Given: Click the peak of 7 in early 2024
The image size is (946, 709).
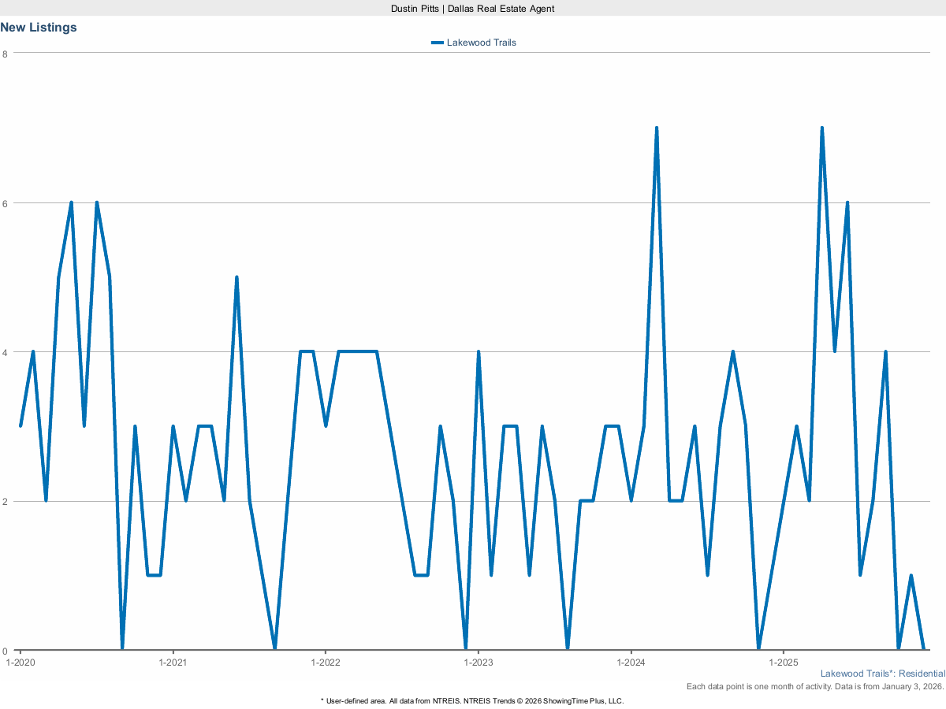Looking at the screenshot, I should click(x=656, y=128).
